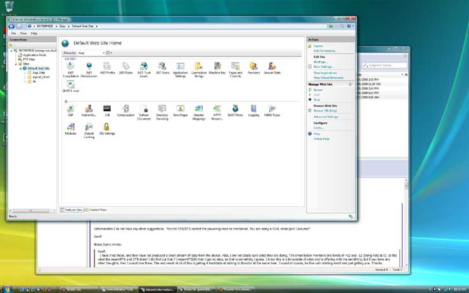The height and width of the screenshot is (293, 469).
Task: Open the Logging feature
Action: (x=254, y=111)
